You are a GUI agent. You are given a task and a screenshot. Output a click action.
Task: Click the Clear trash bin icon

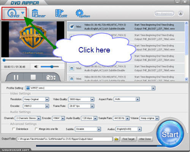[x=38, y=13]
